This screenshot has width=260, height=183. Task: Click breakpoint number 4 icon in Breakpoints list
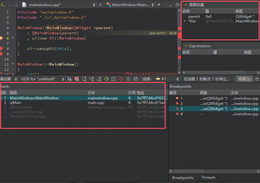pos(177,114)
